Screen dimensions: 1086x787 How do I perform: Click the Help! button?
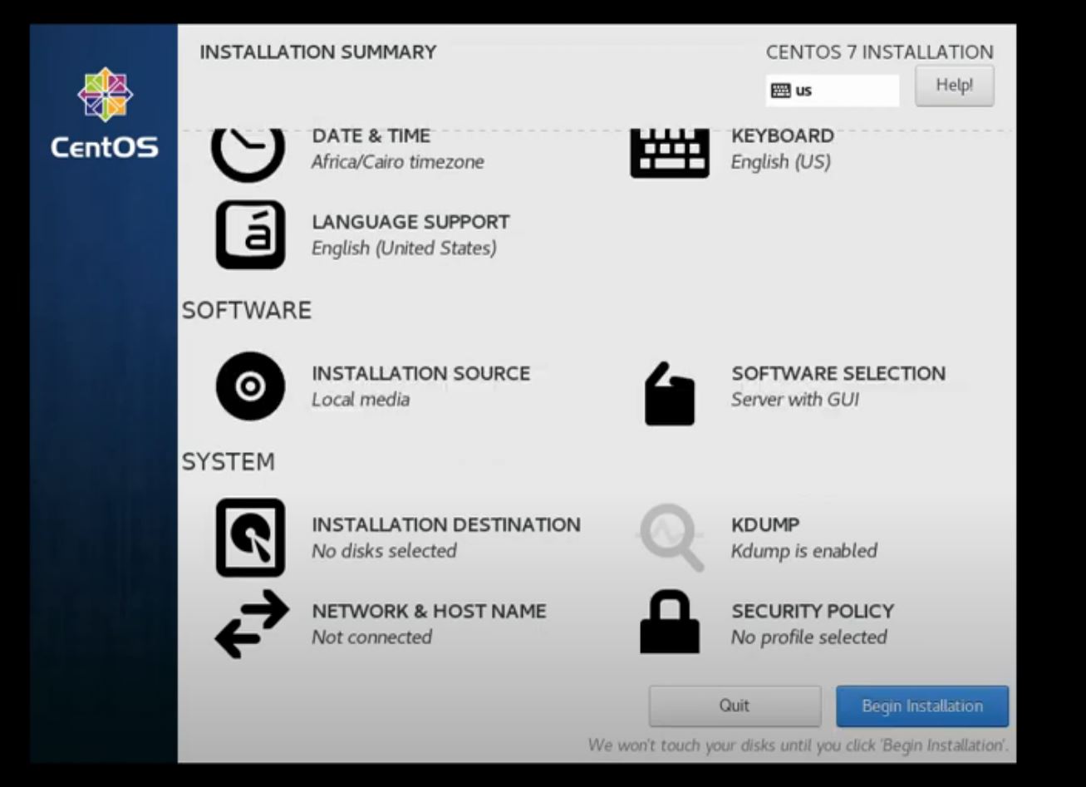pos(955,86)
